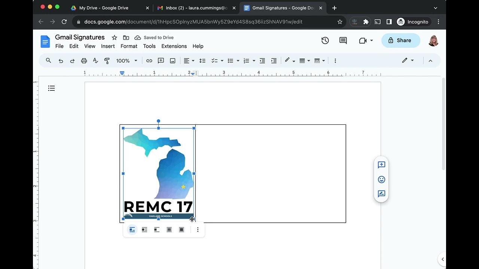This screenshot has height=269, width=479.
Task: Open the Chrome extensions puzzle icon
Action: (366, 22)
